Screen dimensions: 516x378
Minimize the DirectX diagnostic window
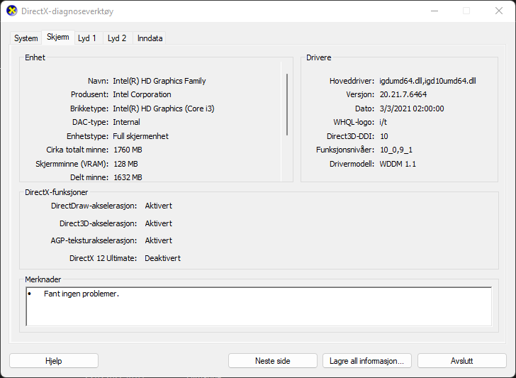pyautogui.click(x=434, y=11)
